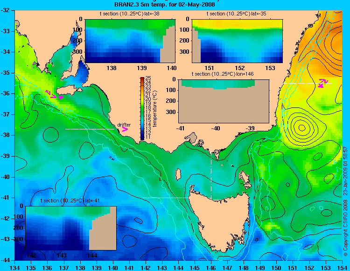This screenshot has height=271, width=350.
Task: Open the lon=146 temperature section inset plot
Action: [224, 101]
